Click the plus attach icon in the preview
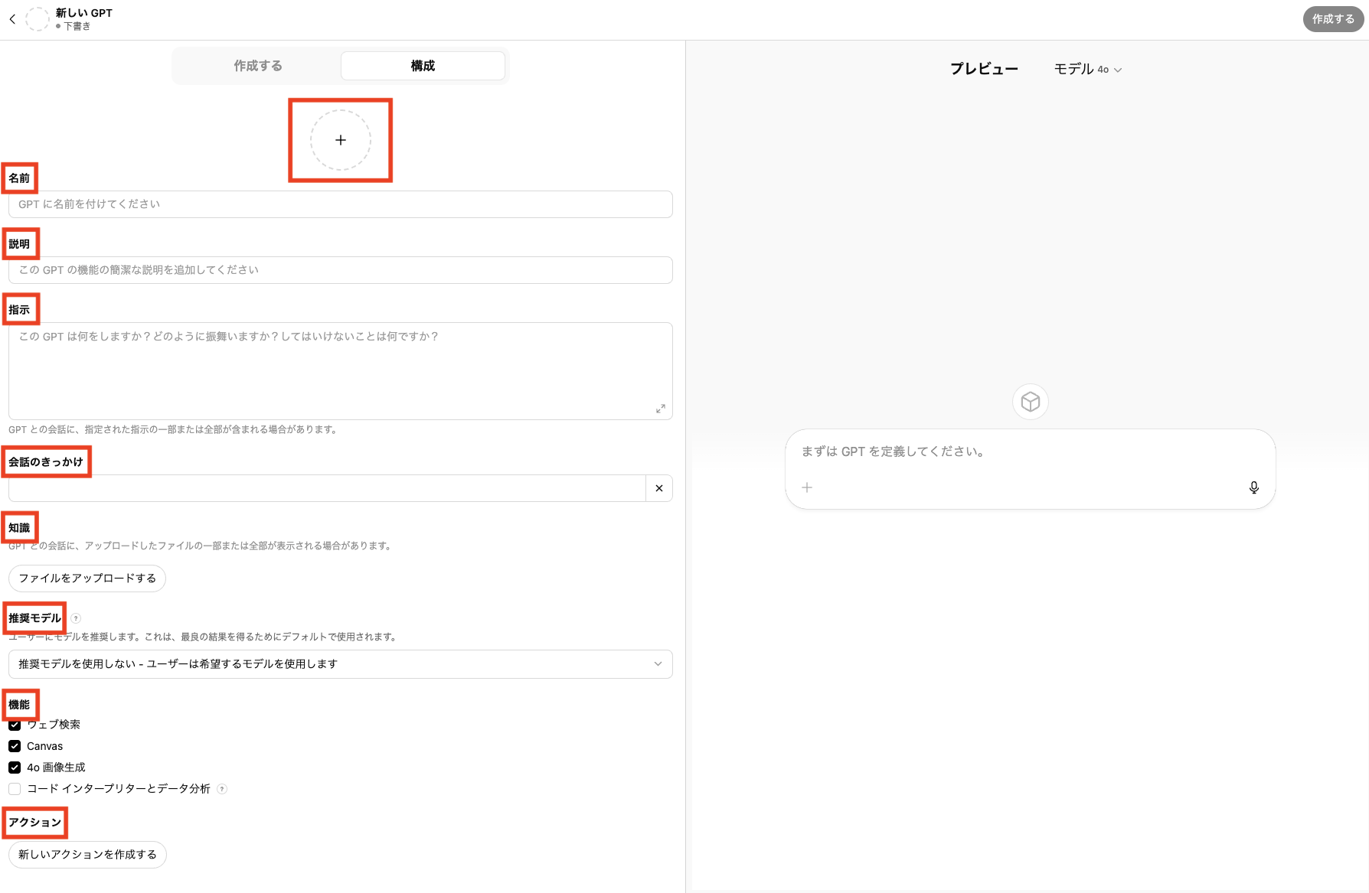The height and width of the screenshot is (893, 1369). 807,487
